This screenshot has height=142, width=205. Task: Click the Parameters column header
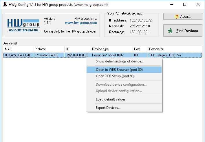coord(175,49)
